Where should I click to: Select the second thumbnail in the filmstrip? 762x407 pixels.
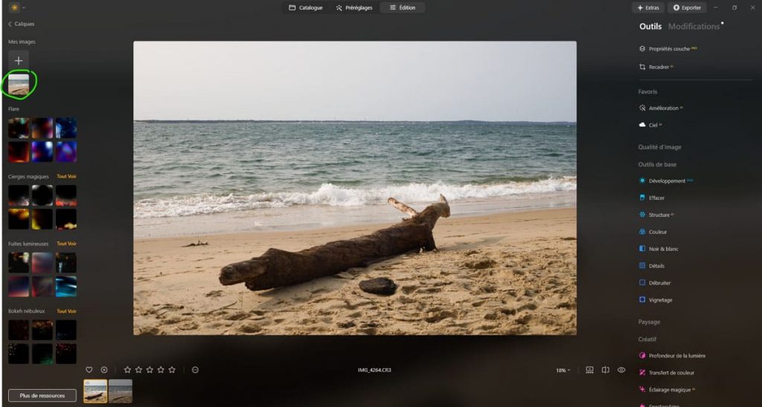(x=121, y=391)
